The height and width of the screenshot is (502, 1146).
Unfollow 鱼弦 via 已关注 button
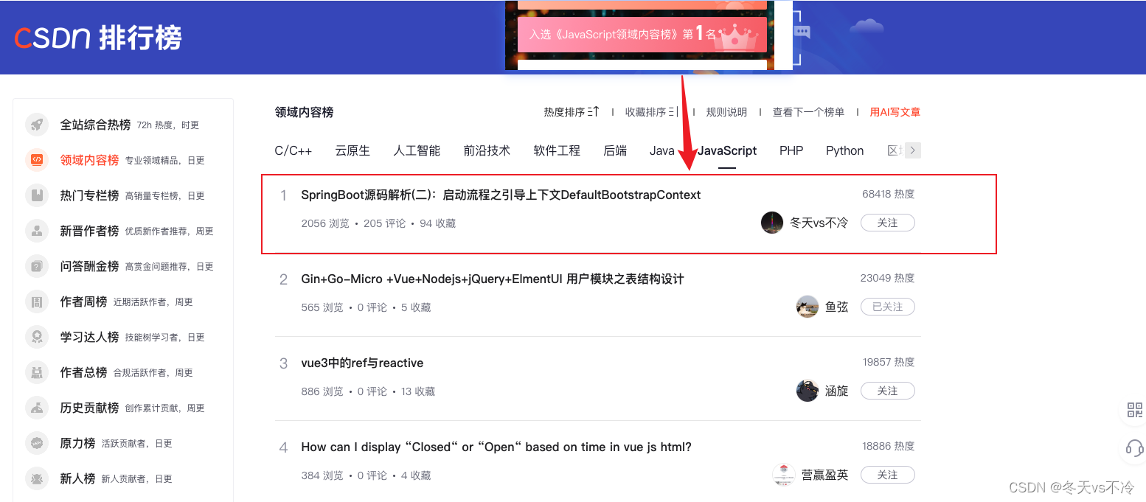pyautogui.click(x=888, y=307)
